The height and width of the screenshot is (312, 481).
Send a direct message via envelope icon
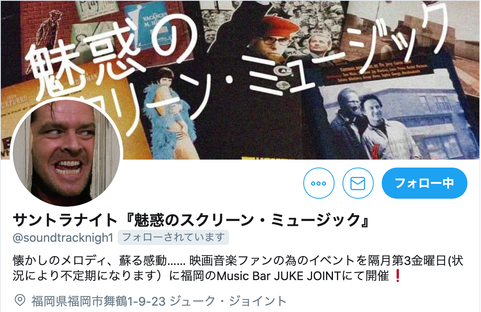[358, 184]
